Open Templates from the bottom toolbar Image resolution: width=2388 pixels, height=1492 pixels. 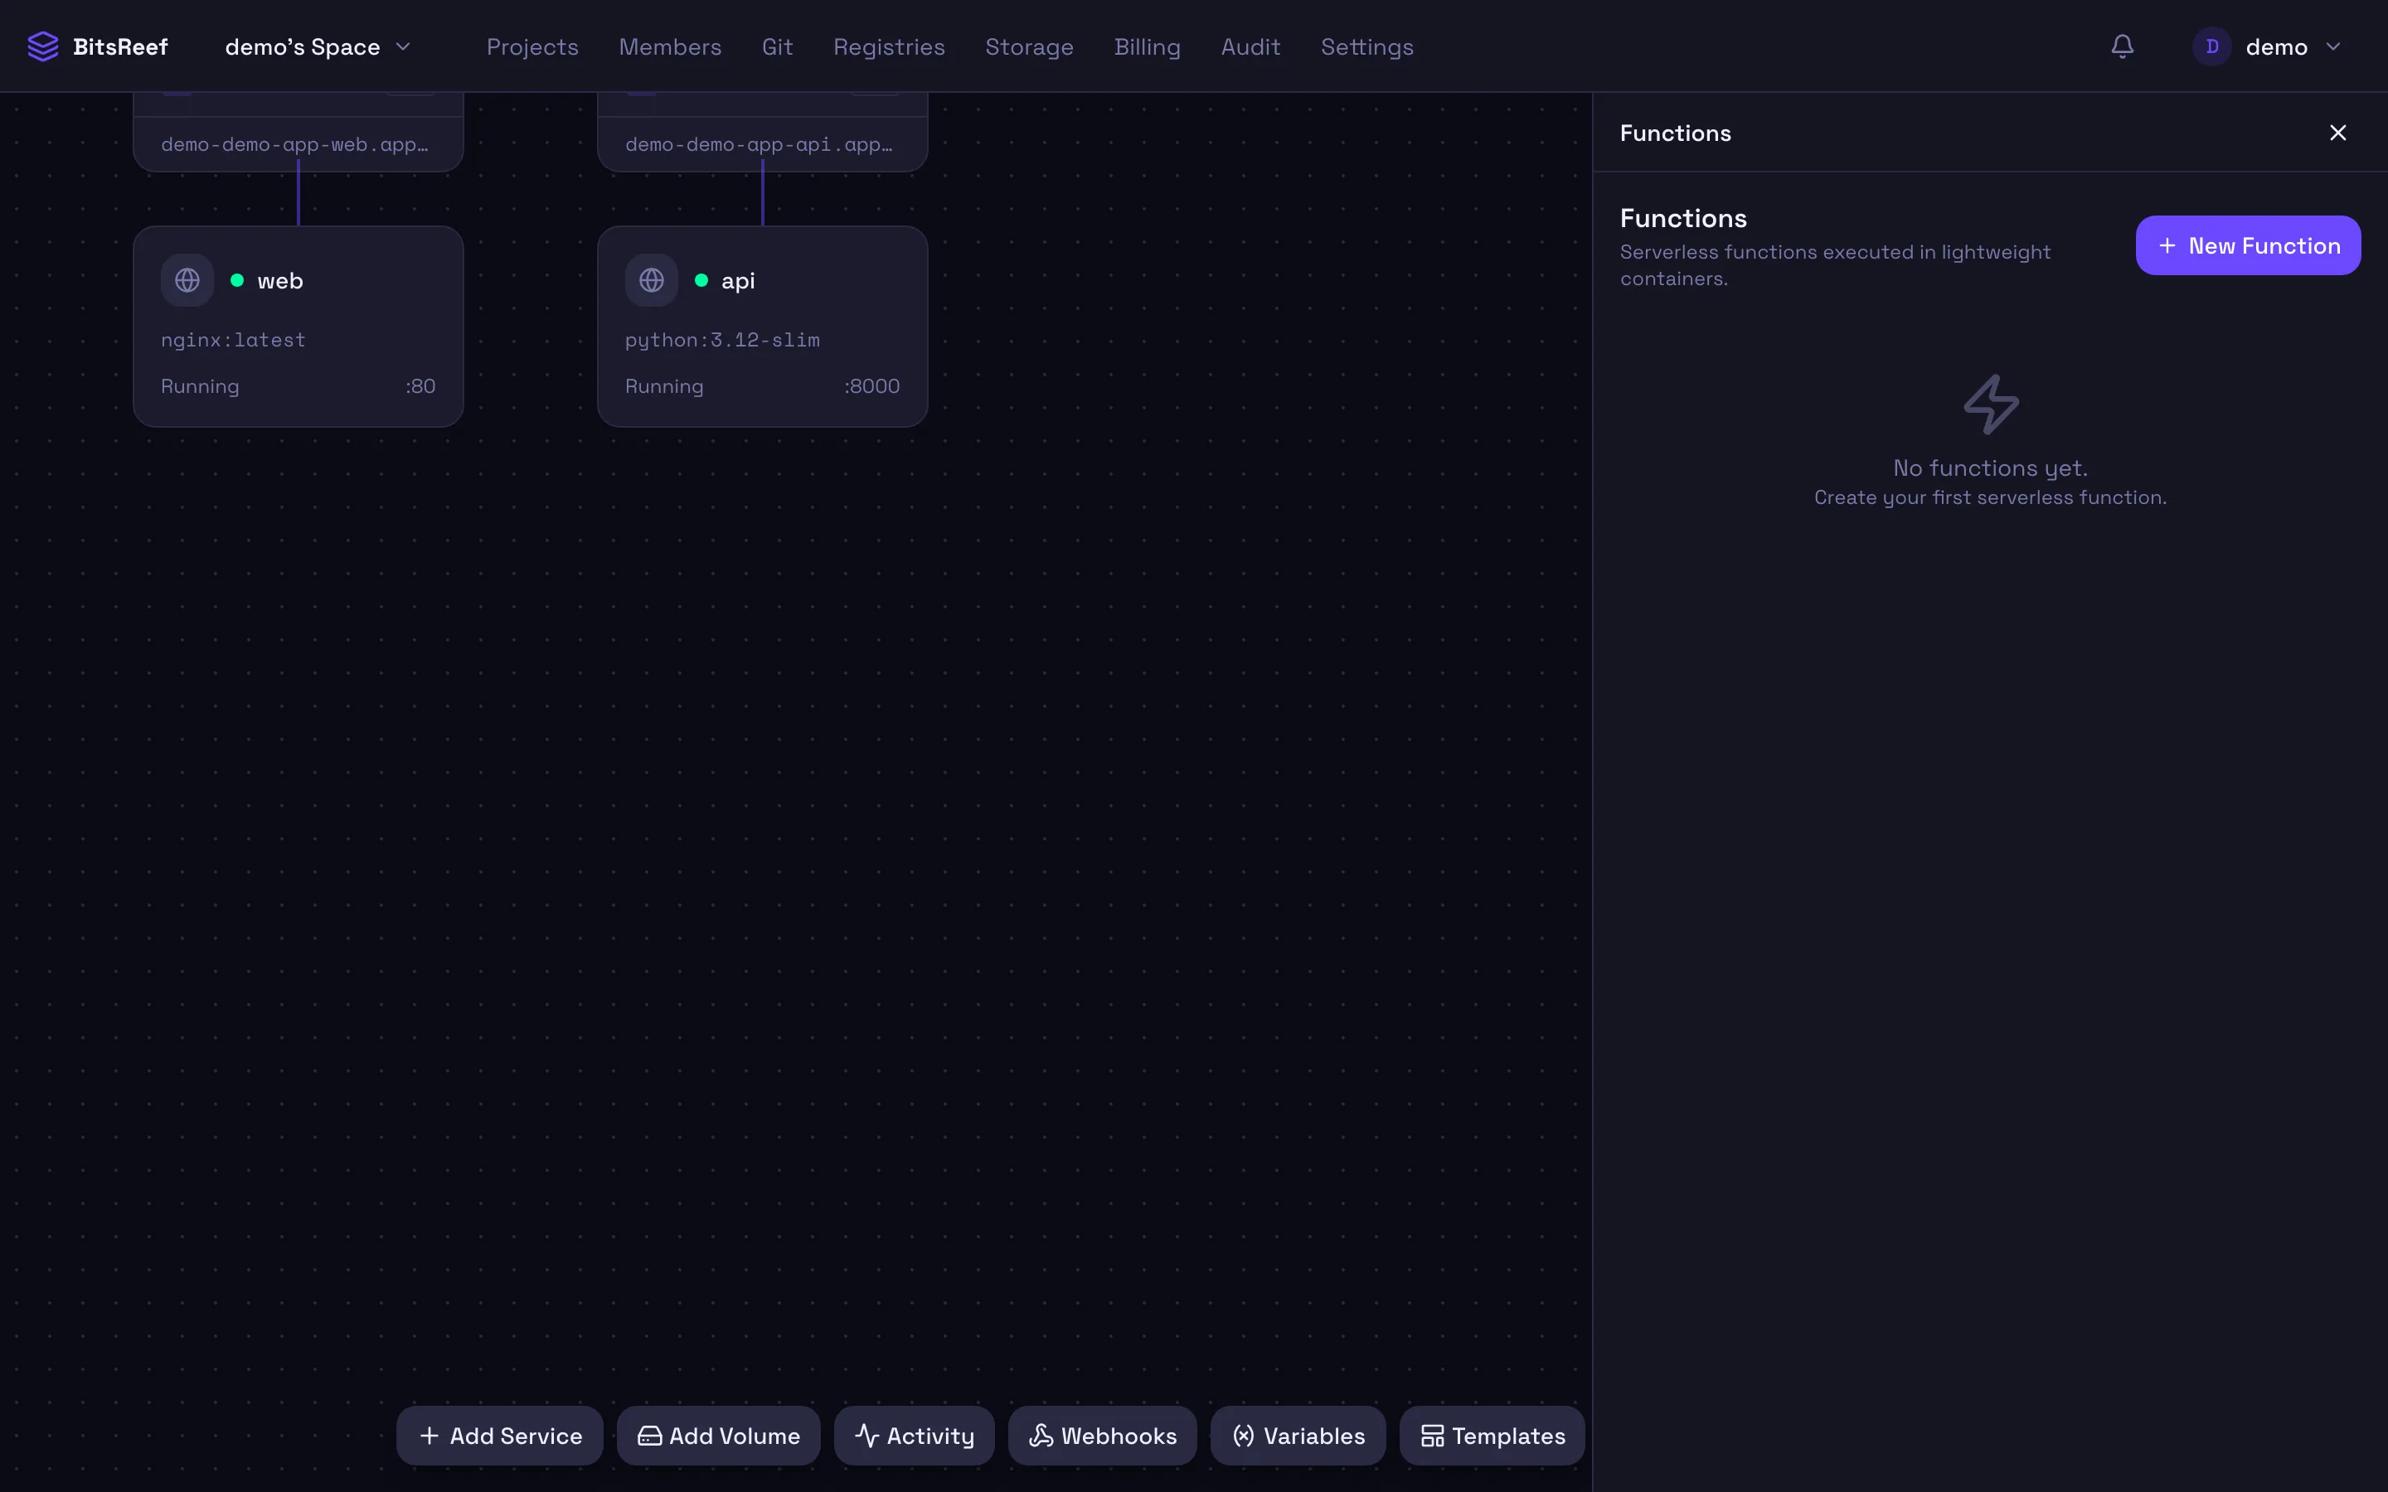tap(1492, 1436)
